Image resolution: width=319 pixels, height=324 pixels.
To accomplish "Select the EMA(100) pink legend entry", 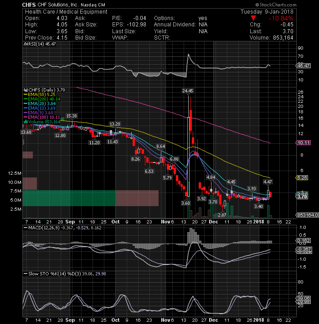I will coord(42,117).
